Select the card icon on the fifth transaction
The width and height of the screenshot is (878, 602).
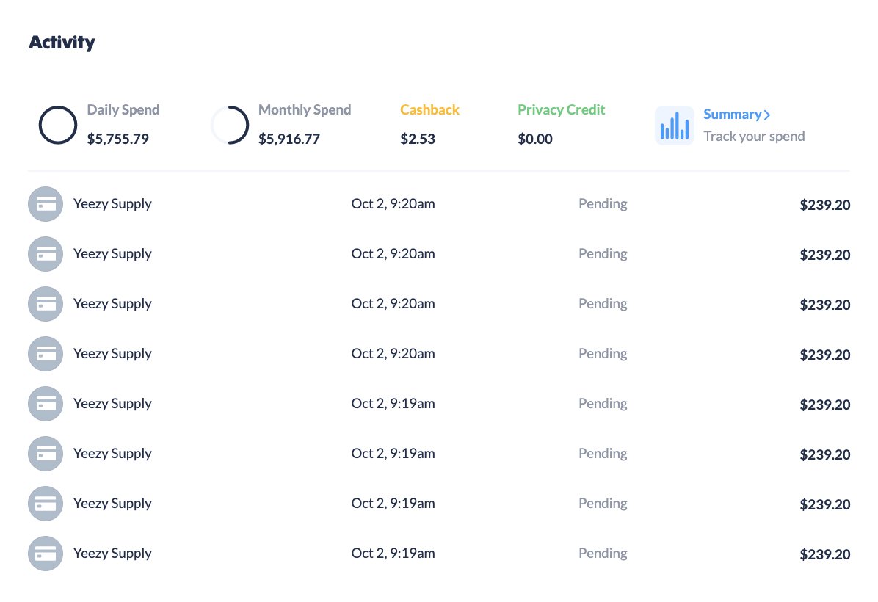coord(46,404)
